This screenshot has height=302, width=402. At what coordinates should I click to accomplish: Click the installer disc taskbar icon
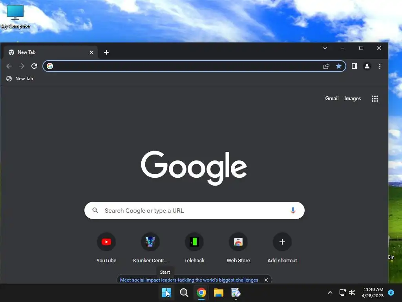(236, 293)
